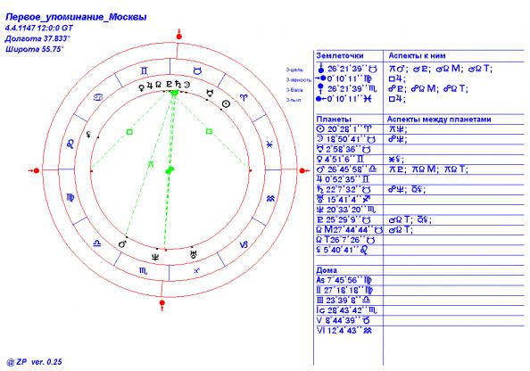Image resolution: width=530 pixels, height=371 pixels.
Task: Click the Jupiter symbol at the top of the wheel
Action: click(149, 86)
